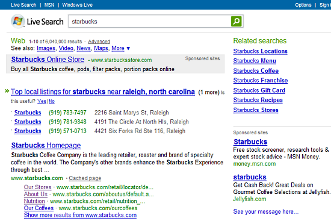Open the Nutrition sublink
The width and height of the screenshot is (331, 224).
pos(34,201)
